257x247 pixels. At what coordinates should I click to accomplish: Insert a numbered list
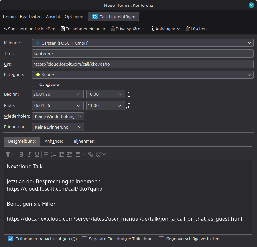54,154
